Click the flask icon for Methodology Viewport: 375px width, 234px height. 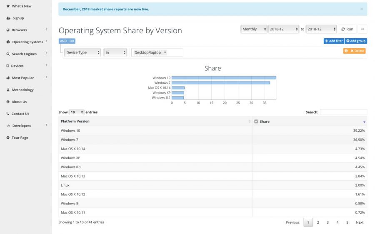coord(8,90)
